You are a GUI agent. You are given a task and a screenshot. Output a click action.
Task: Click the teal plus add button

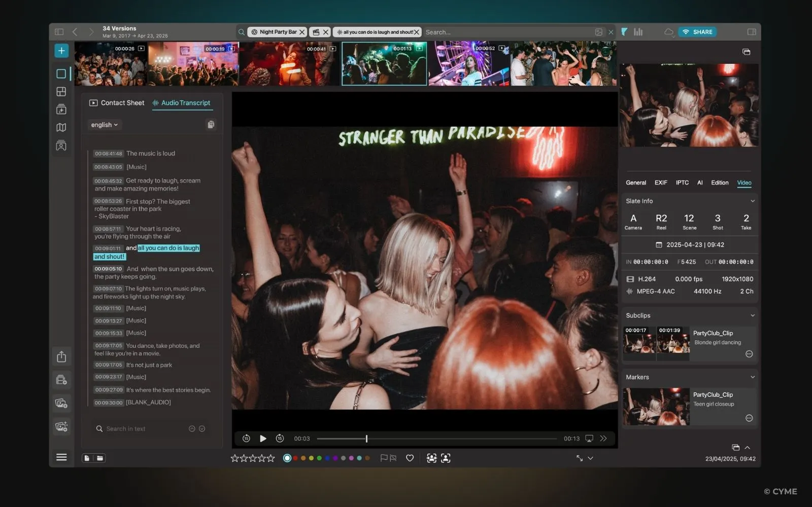pos(61,51)
